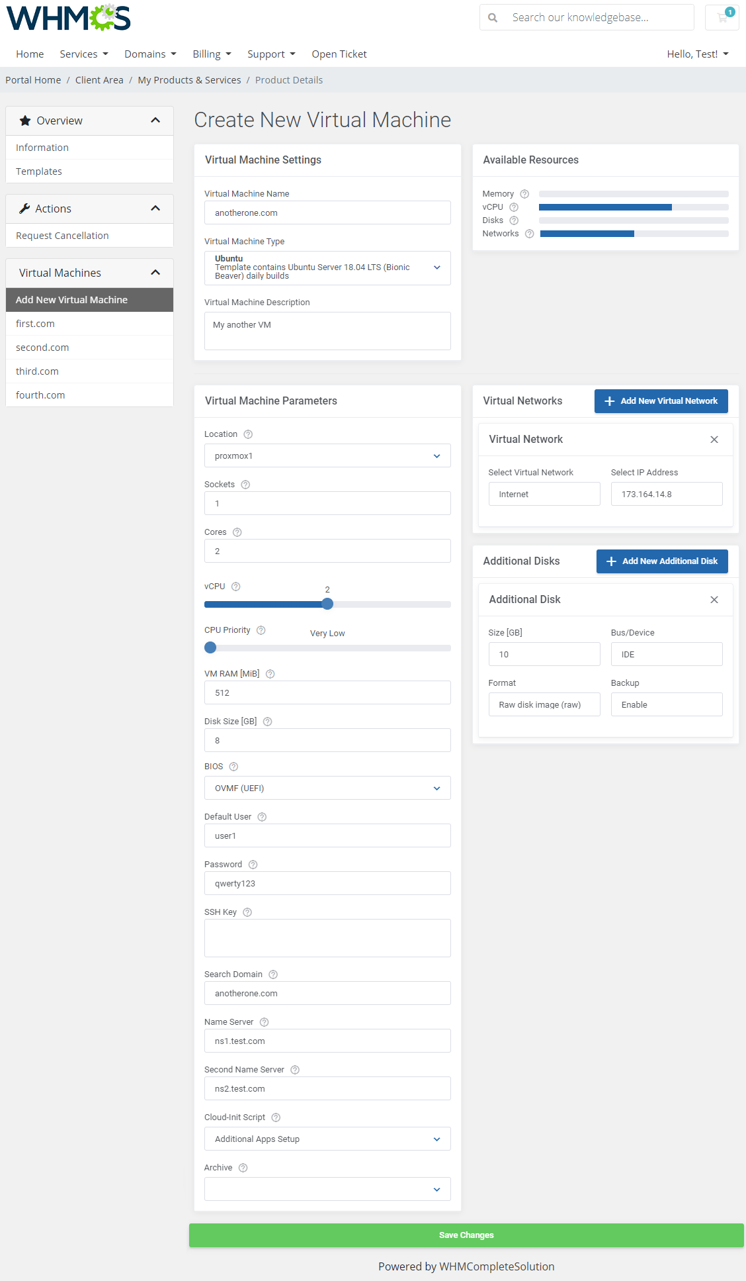Click the Search Domain help icon

(x=273, y=974)
